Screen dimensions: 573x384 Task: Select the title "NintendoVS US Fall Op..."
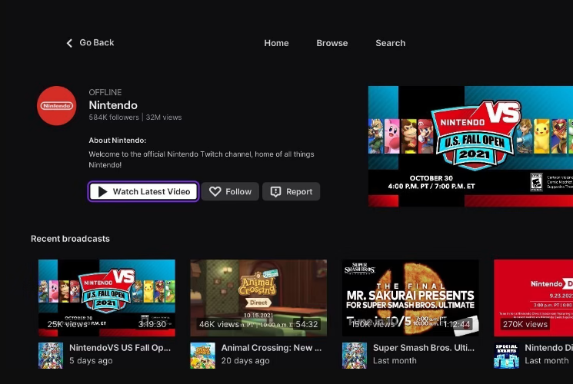tap(120, 348)
